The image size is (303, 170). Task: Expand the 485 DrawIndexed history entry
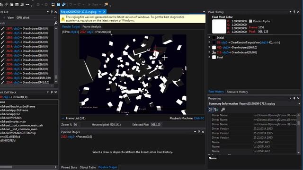(x=209, y=47)
